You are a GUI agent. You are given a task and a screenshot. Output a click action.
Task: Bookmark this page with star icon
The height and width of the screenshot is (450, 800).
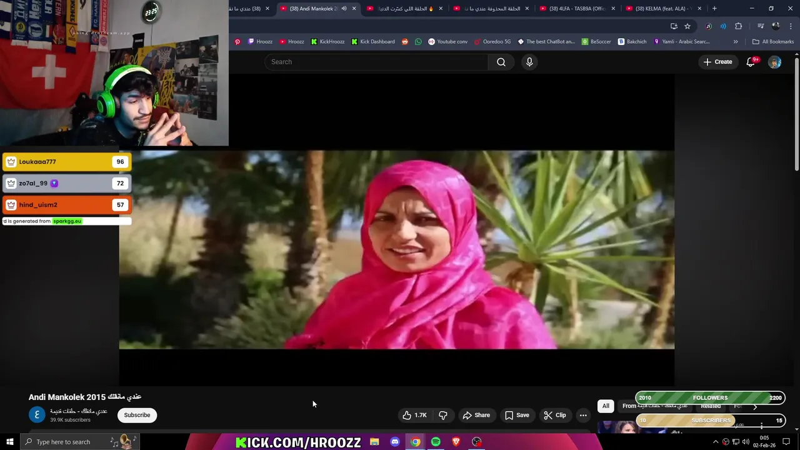tap(687, 26)
